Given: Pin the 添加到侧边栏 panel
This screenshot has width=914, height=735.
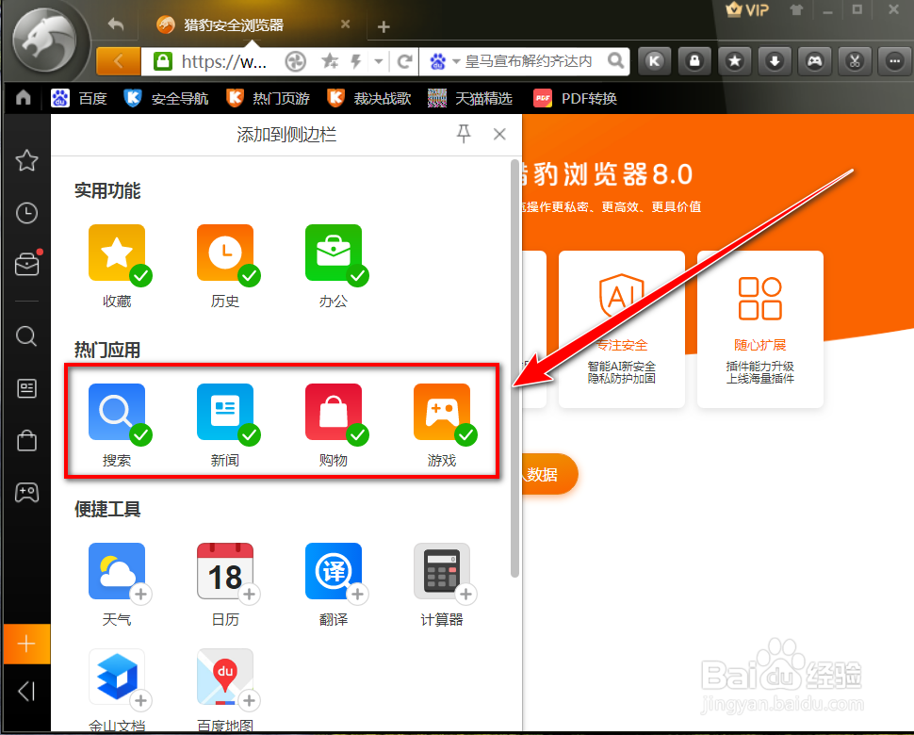Looking at the screenshot, I should tap(464, 134).
